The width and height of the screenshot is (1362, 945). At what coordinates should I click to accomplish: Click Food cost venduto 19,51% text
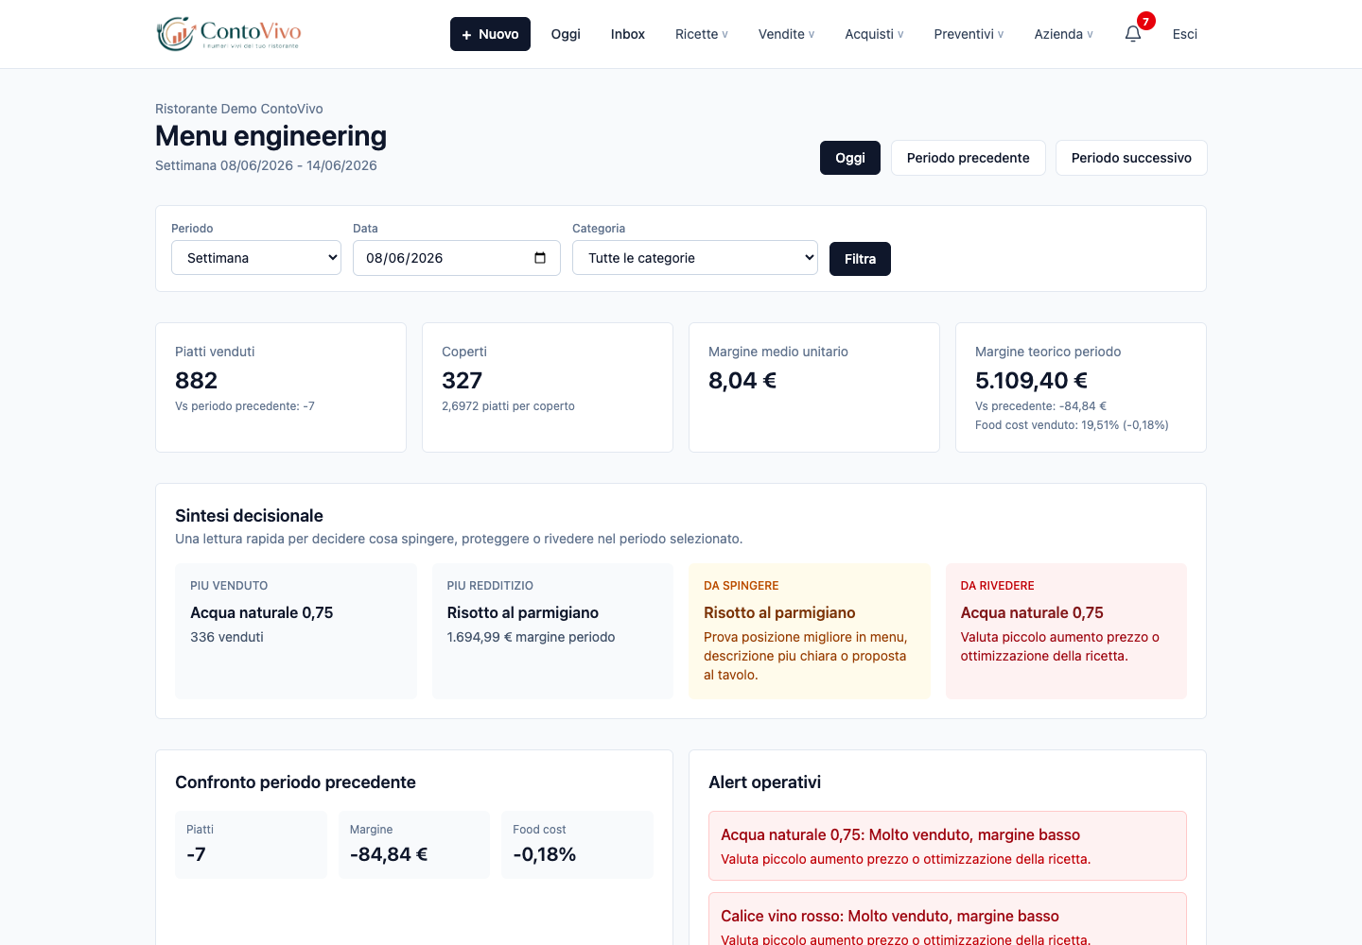pos(1072,425)
